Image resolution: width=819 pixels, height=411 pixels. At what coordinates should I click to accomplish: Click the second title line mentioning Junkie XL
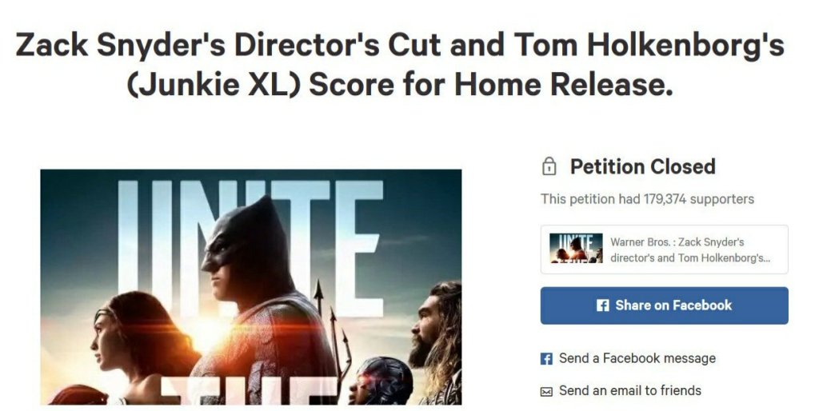tap(400, 83)
